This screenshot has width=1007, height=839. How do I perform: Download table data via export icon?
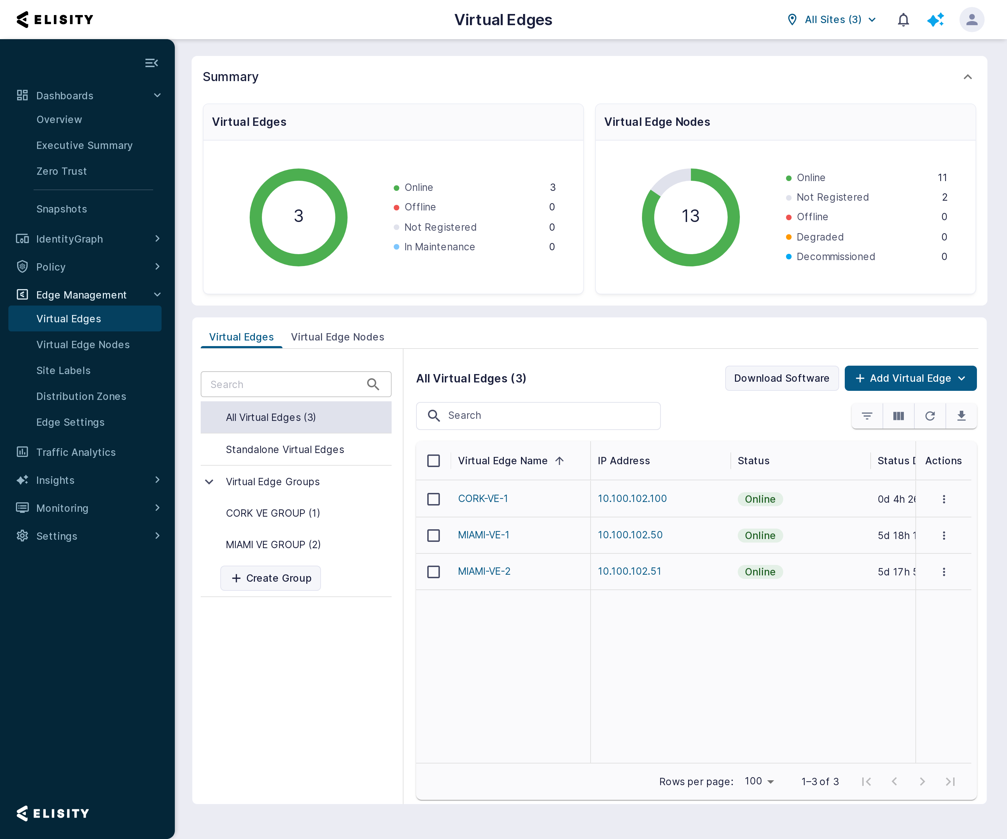click(x=962, y=416)
